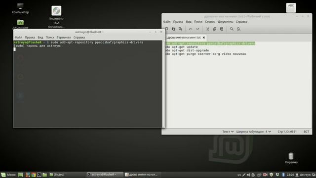Click the Find magnifier icon in the text editor
The height and width of the screenshot is (178, 316).
[232, 29]
